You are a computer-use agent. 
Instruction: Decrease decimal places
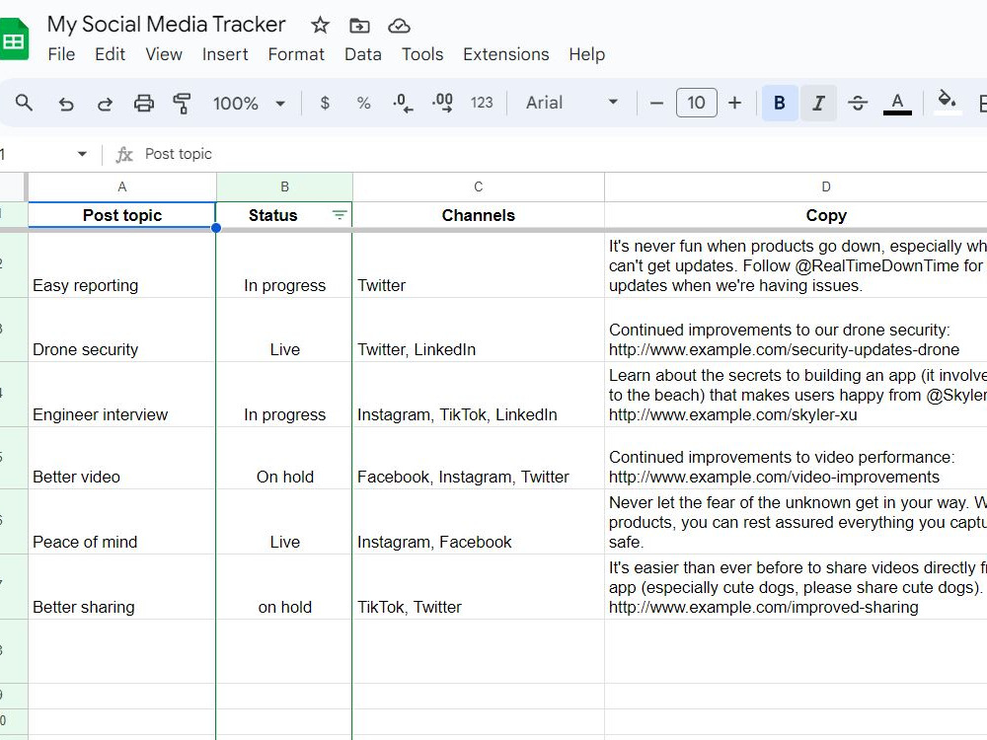coord(403,103)
